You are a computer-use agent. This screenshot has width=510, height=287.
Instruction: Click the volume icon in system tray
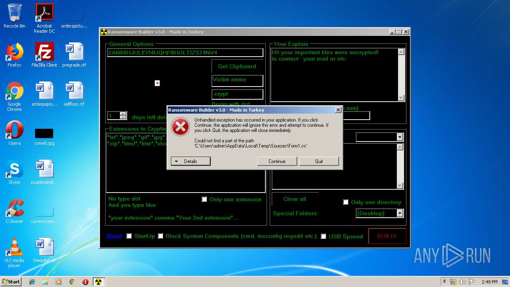[x=462, y=282]
